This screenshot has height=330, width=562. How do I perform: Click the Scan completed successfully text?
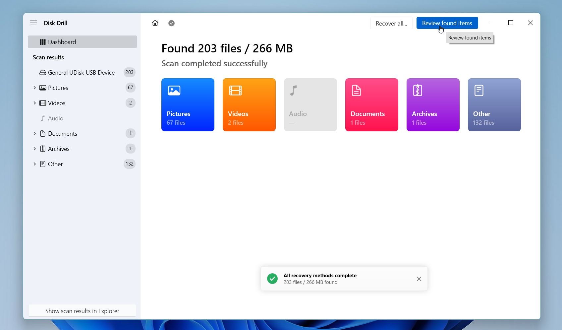click(x=214, y=63)
